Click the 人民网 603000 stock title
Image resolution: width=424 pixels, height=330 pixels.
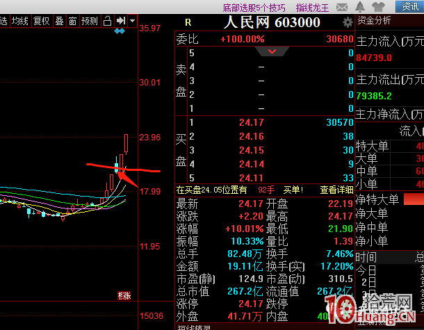click(x=272, y=22)
